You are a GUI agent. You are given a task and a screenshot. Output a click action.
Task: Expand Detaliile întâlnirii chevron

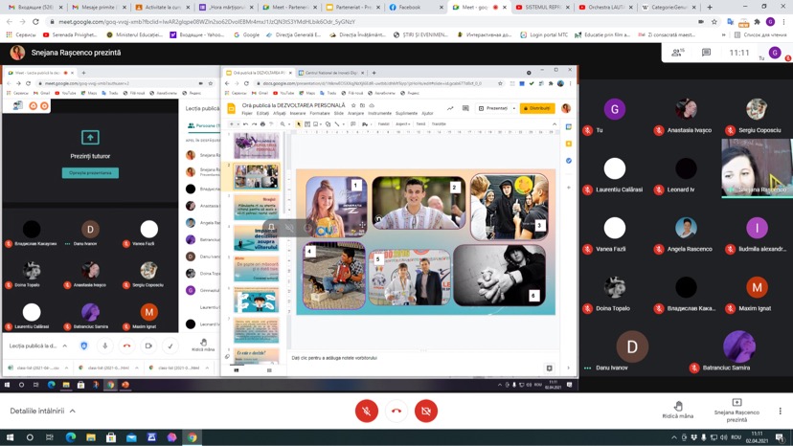click(x=73, y=412)
